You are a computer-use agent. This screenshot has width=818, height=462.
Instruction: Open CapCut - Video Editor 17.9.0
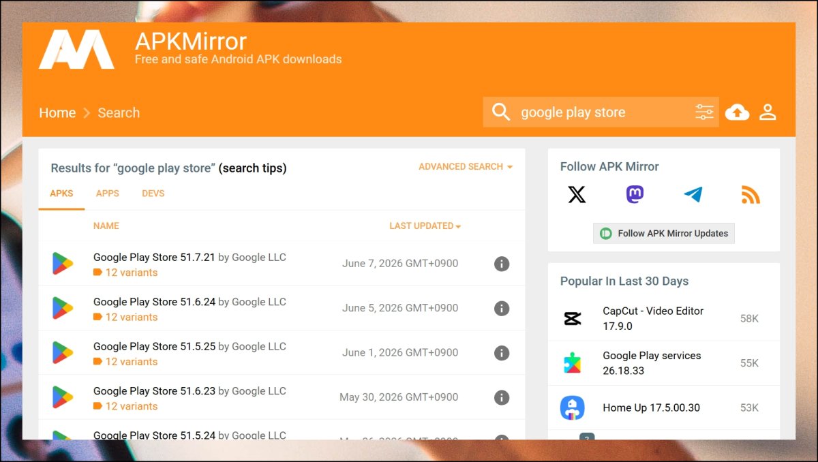point(653,318)
